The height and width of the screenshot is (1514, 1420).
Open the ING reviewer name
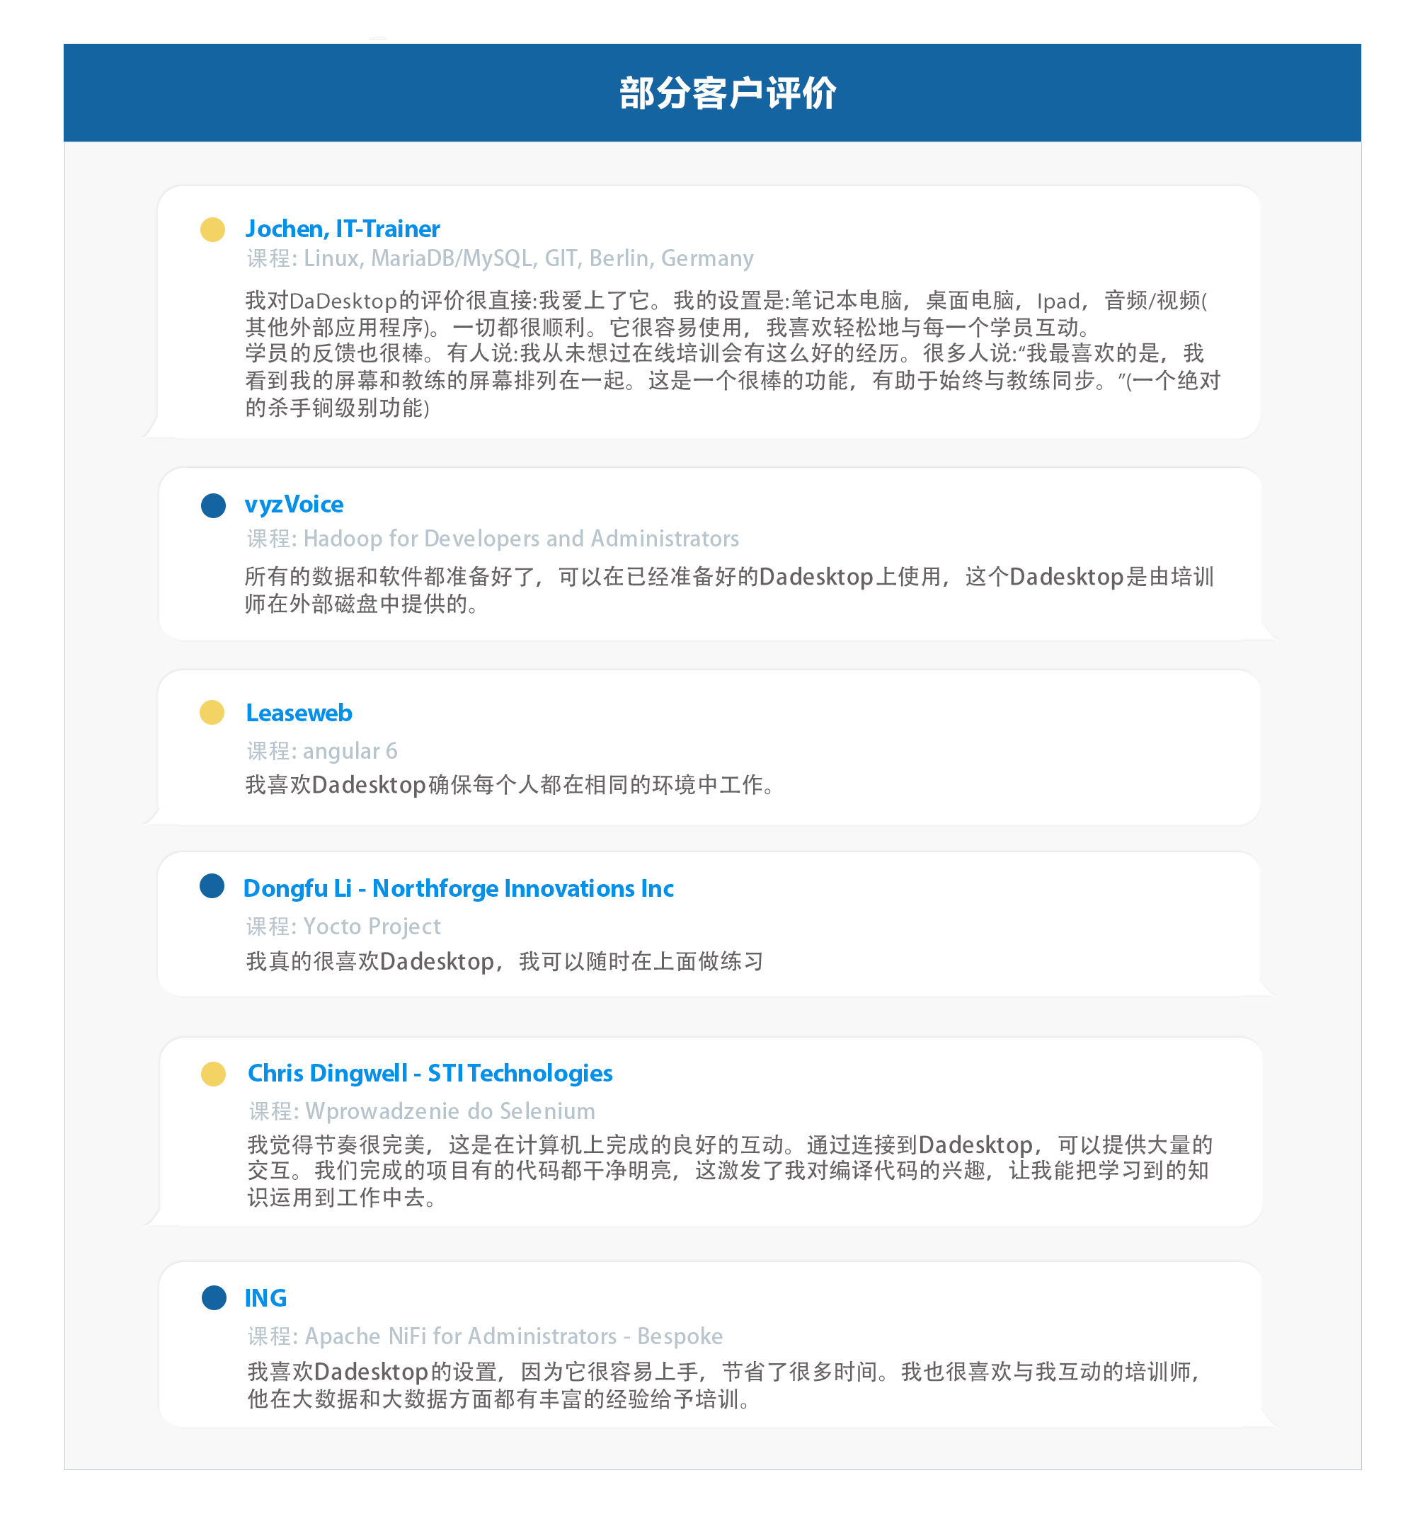pos(265,1297)
